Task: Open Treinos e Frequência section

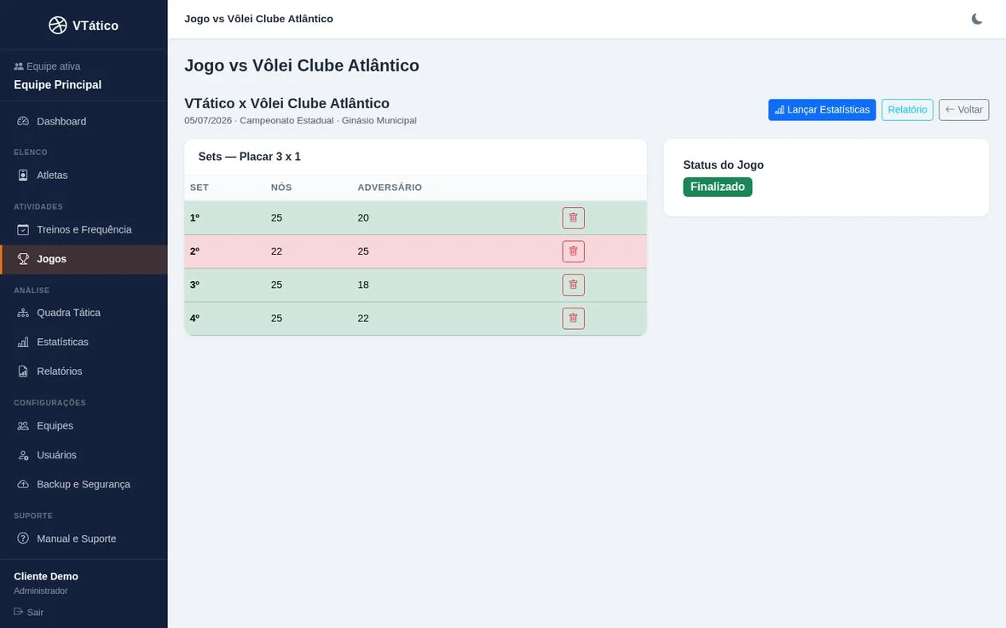Action: click(84, 230)
